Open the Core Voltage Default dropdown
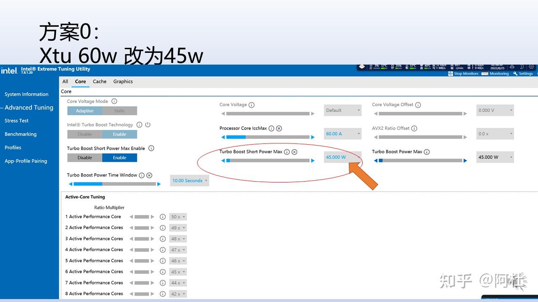Viewport: 538px width, 302px height. (x=342, y=110)
